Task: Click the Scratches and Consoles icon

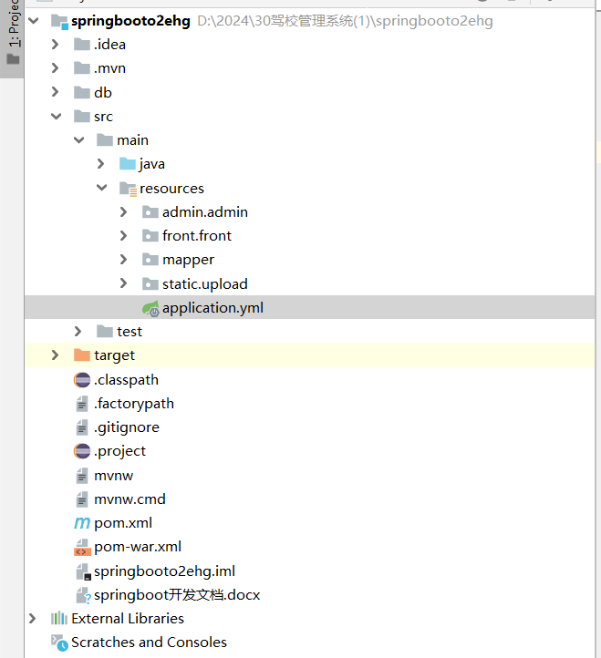Action: (59, 643)
